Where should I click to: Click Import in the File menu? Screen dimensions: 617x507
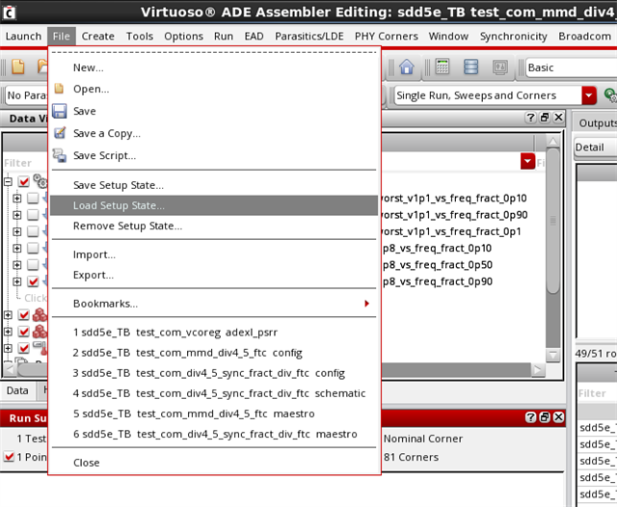pyautogui.click(x=214, y=254)
